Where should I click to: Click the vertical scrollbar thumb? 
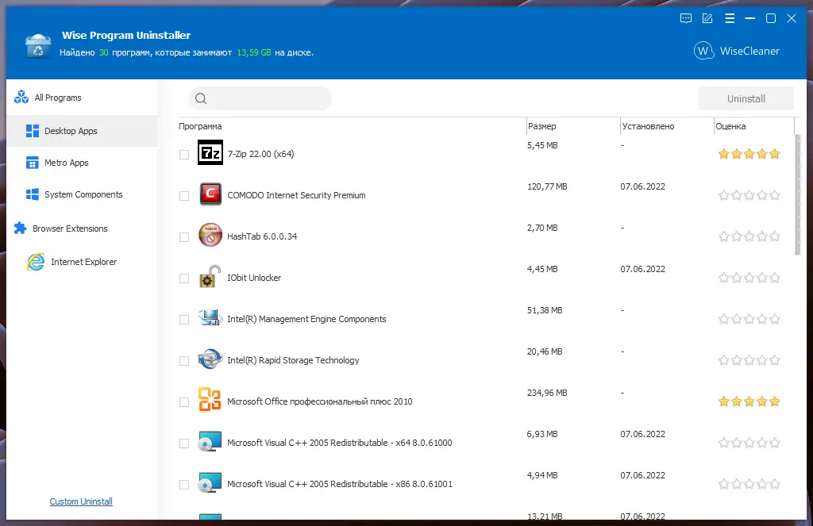(797, 194)
